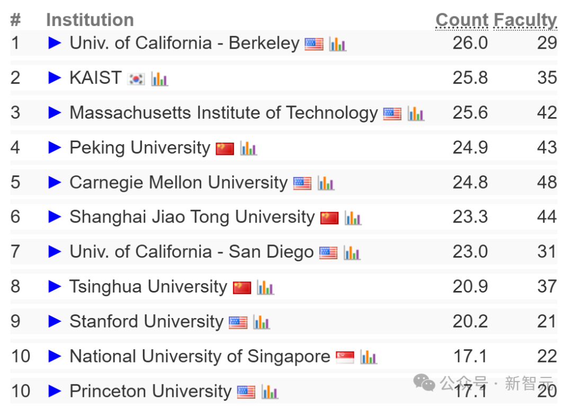Select the Institution column header
The image size is (572, 406).
pyautogui.click(x=90, y=20)
